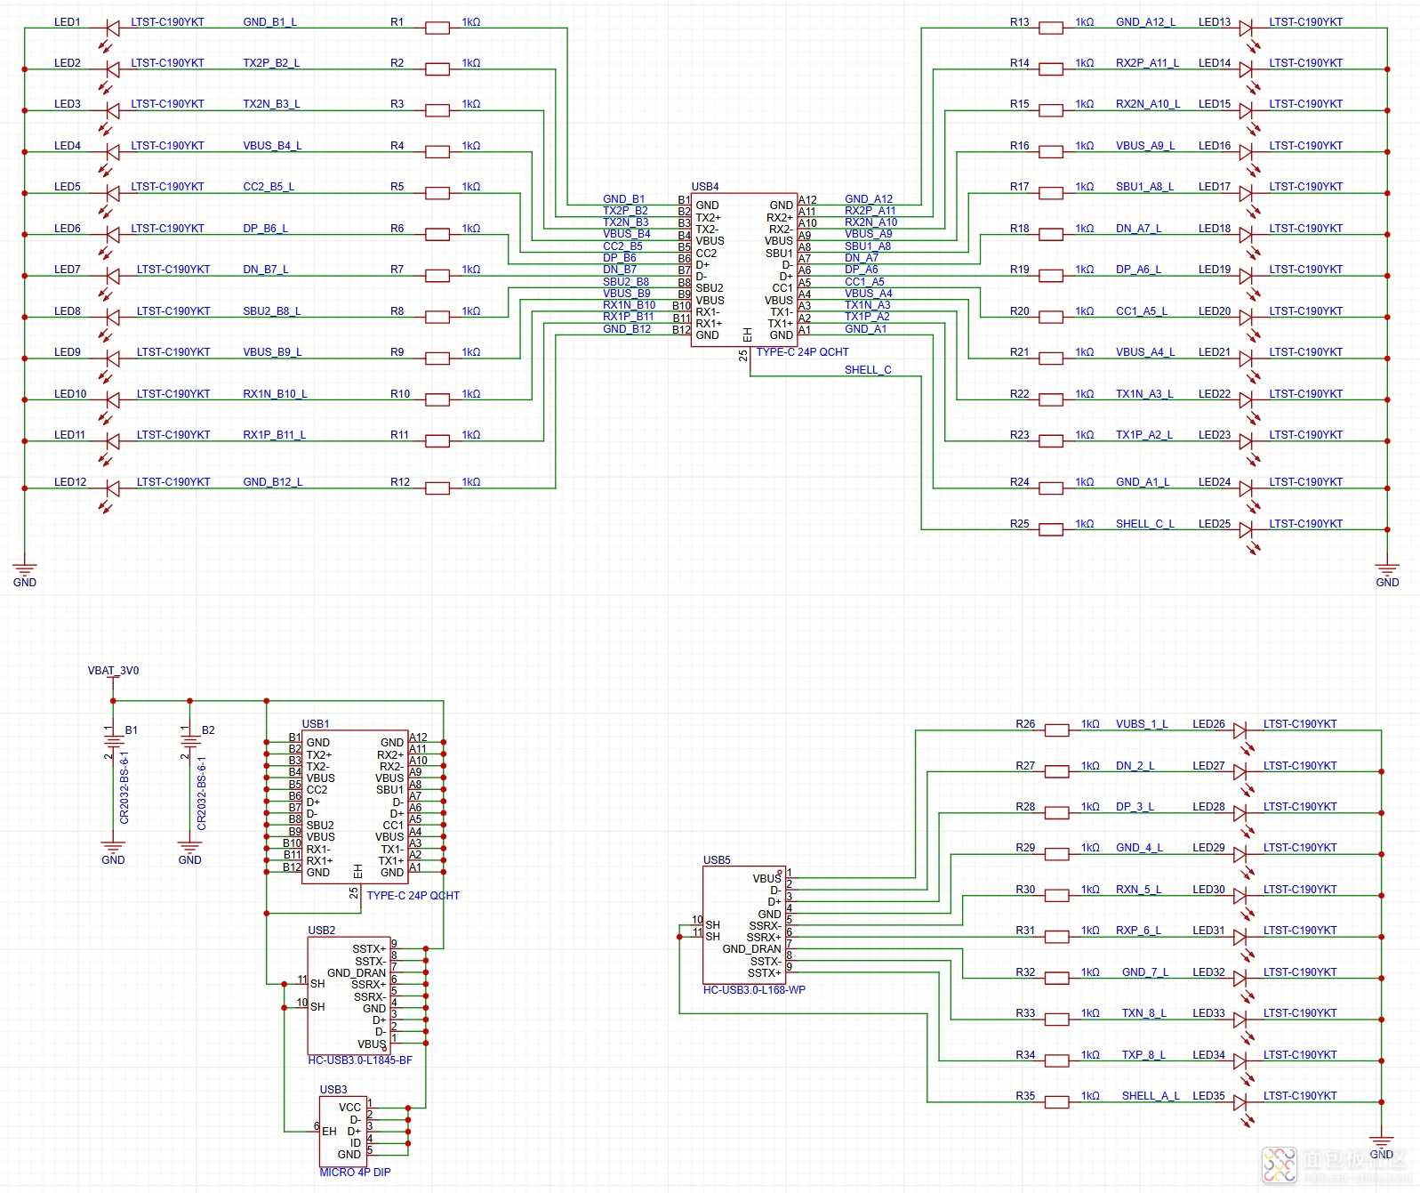
Task: Click the VBAT_3V0 power label
Action: [x=113, y=671]
